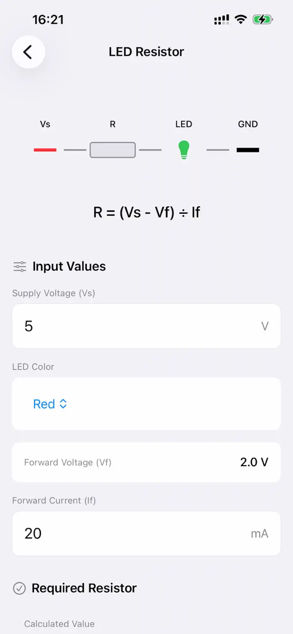Viewport: 293px width, 634px height.
Task: Click the red wire segment color swatch
Action: pos(44,150)
